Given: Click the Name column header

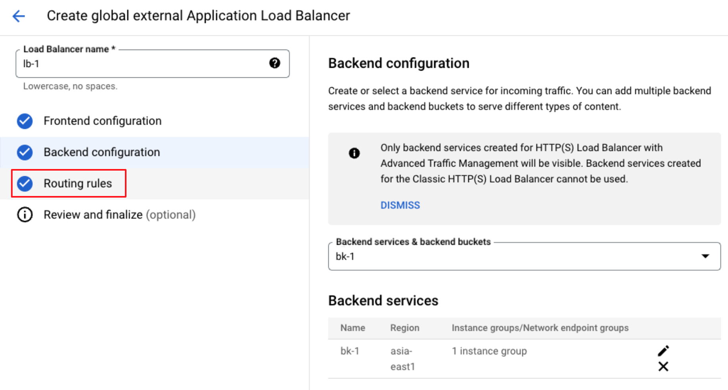Looking at the screenshot, I should [353, 328].
